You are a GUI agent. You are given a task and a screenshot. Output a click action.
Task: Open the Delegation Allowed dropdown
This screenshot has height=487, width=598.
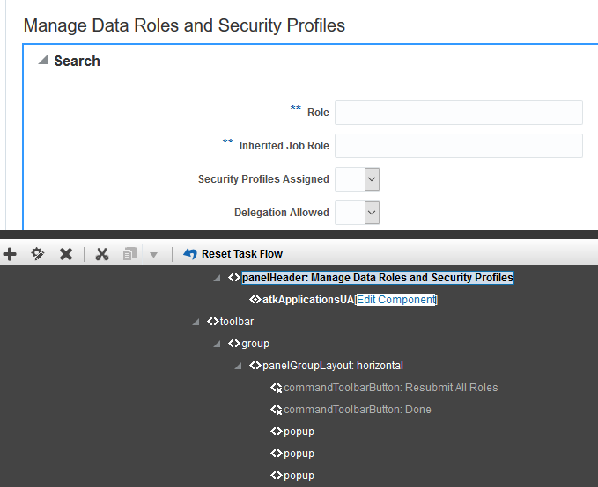[x=372, y=213]
